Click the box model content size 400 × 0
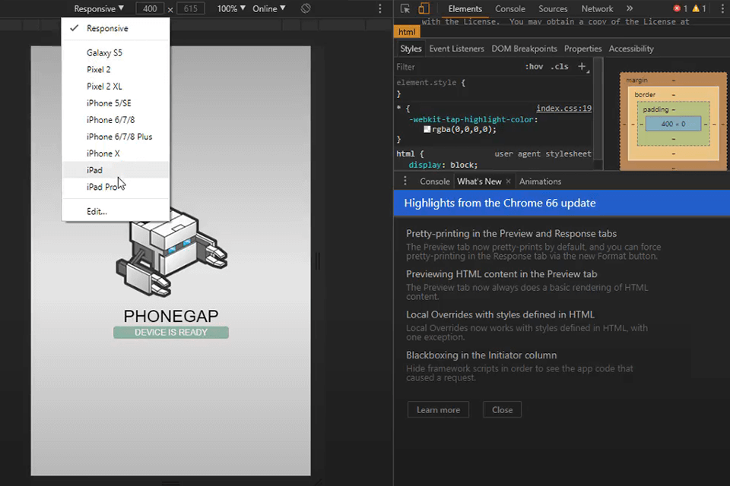This screenshot has width=730, height=486. pos(673,124)
